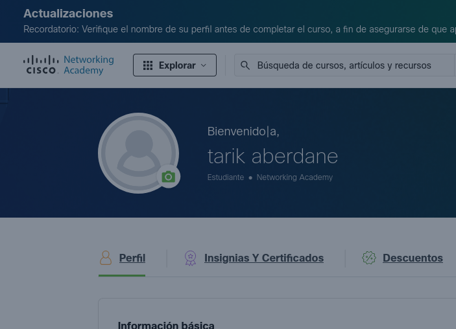This screenshot has height=329, width=456.
Task: Click the Información básica section heading
Action: coord(166,324)
